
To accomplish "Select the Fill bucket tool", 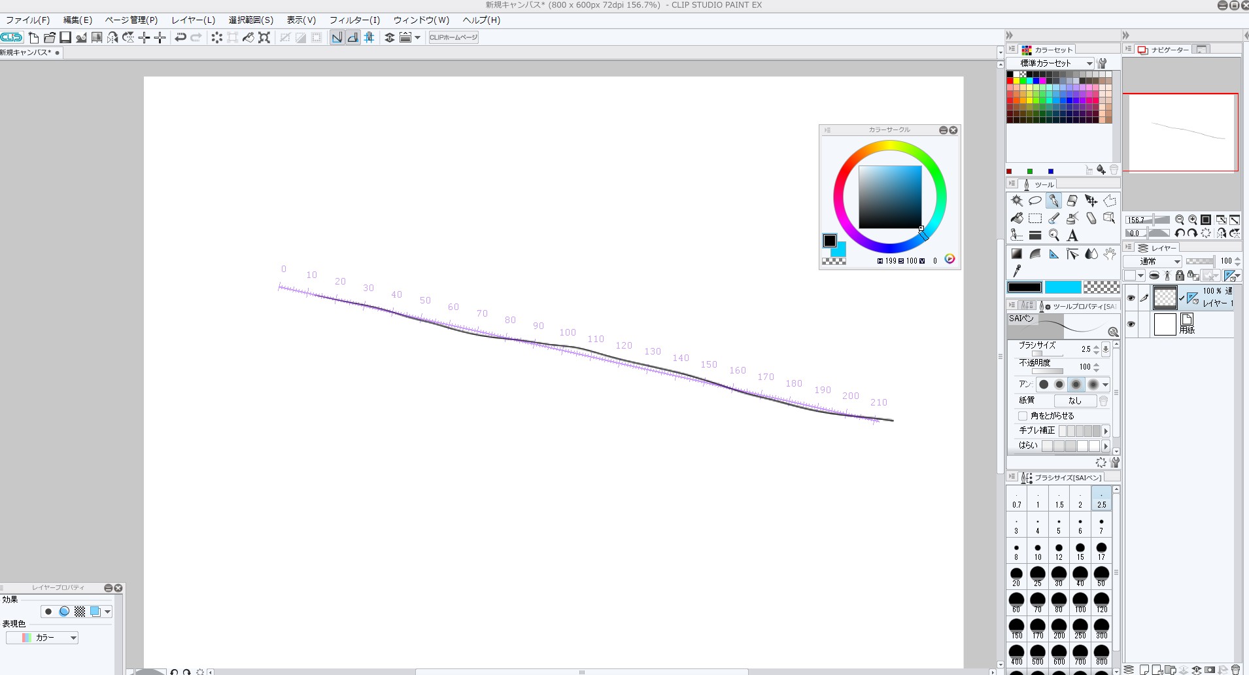I will click(1017, 218).
